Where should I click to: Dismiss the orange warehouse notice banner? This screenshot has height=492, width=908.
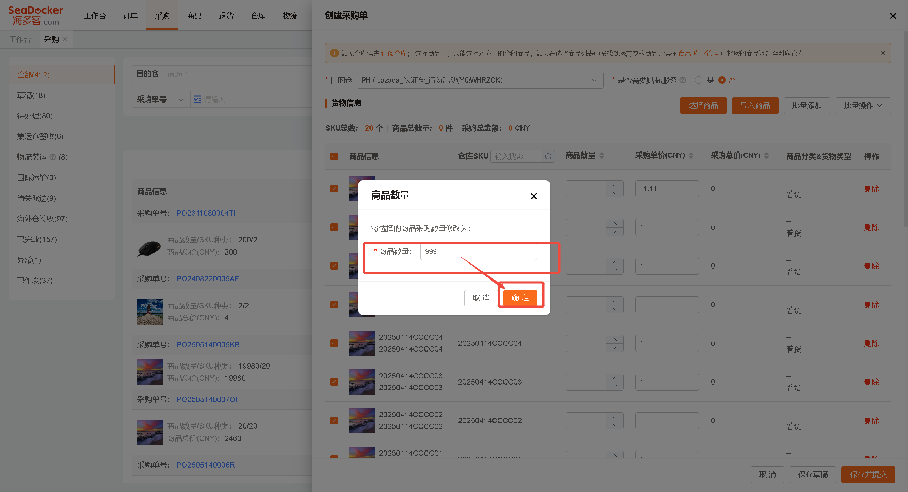pos(883,53)
